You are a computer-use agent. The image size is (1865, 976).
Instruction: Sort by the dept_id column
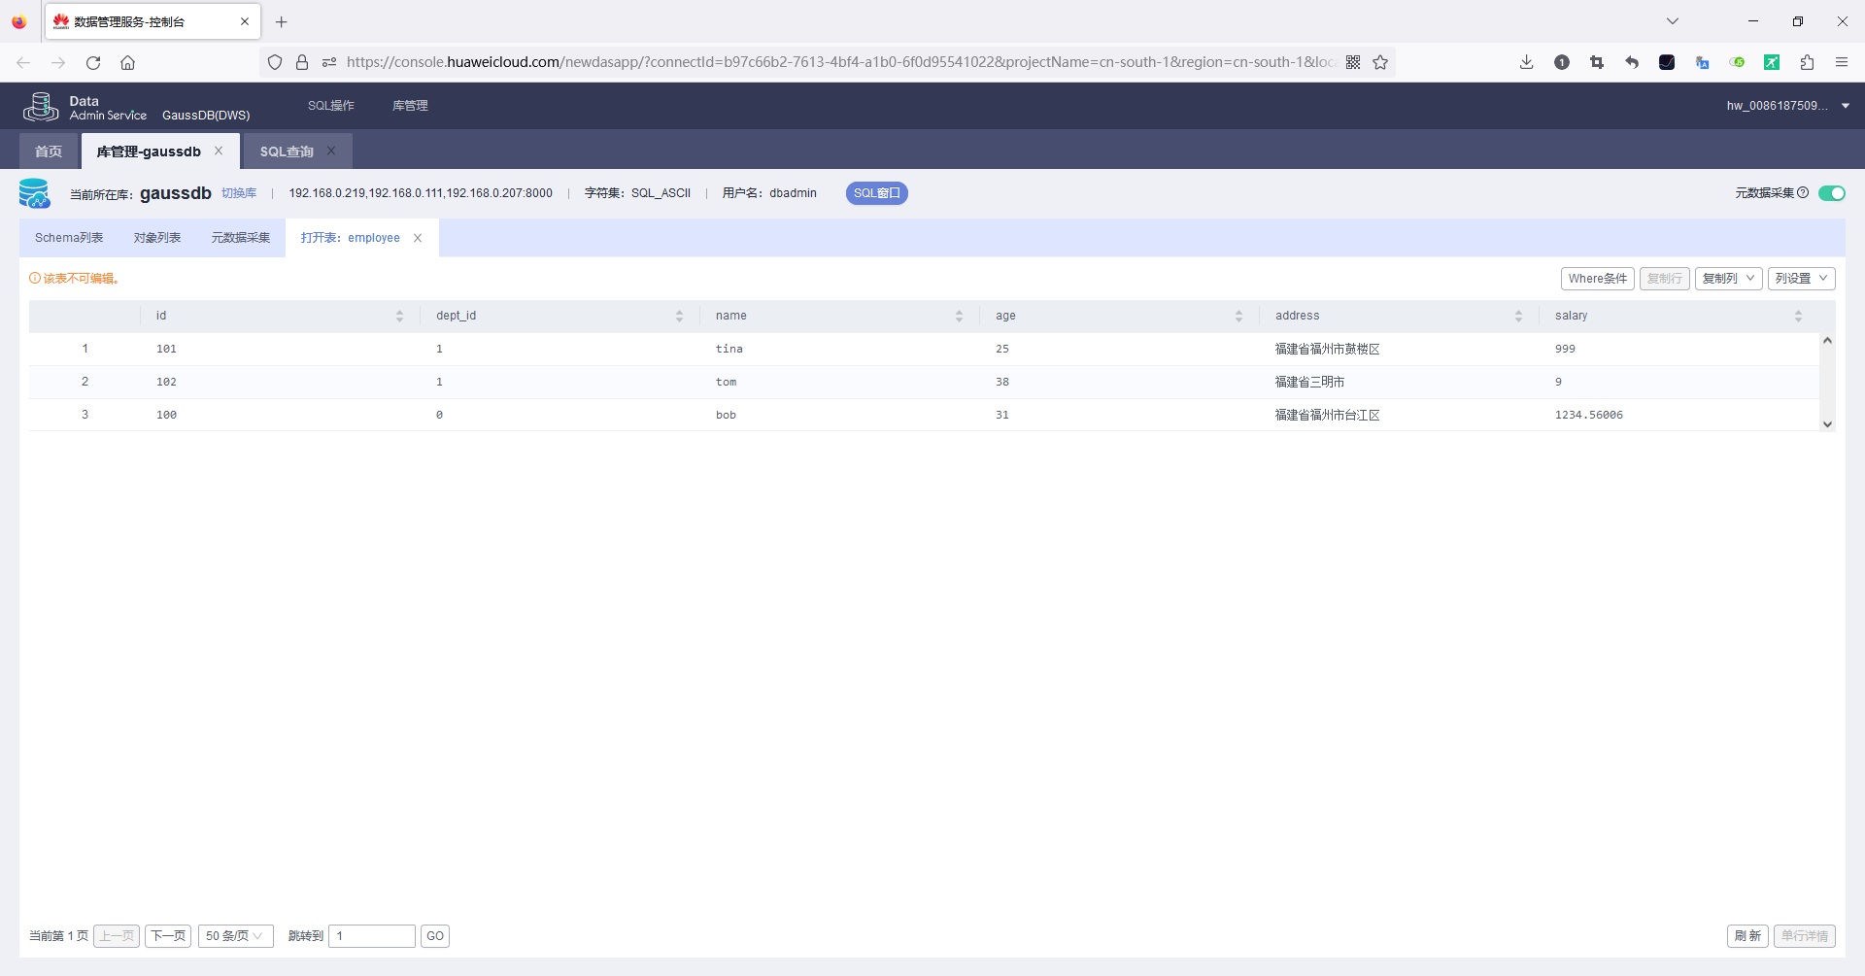click(679, 316)
